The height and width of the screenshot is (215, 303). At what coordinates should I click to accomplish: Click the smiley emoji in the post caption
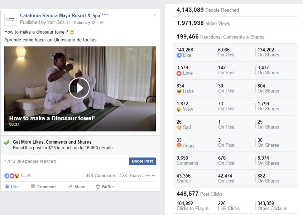point(72,32)
